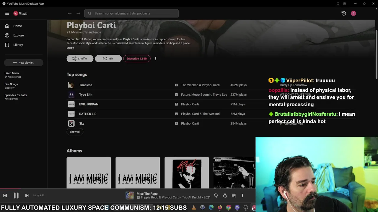This screenshot has width=378, height=212.
Task: Open player bar more options menu
Action: point(242,196)
